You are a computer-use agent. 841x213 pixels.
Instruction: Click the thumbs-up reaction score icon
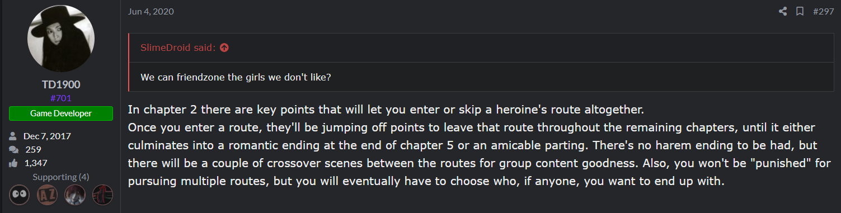[13, 163]
